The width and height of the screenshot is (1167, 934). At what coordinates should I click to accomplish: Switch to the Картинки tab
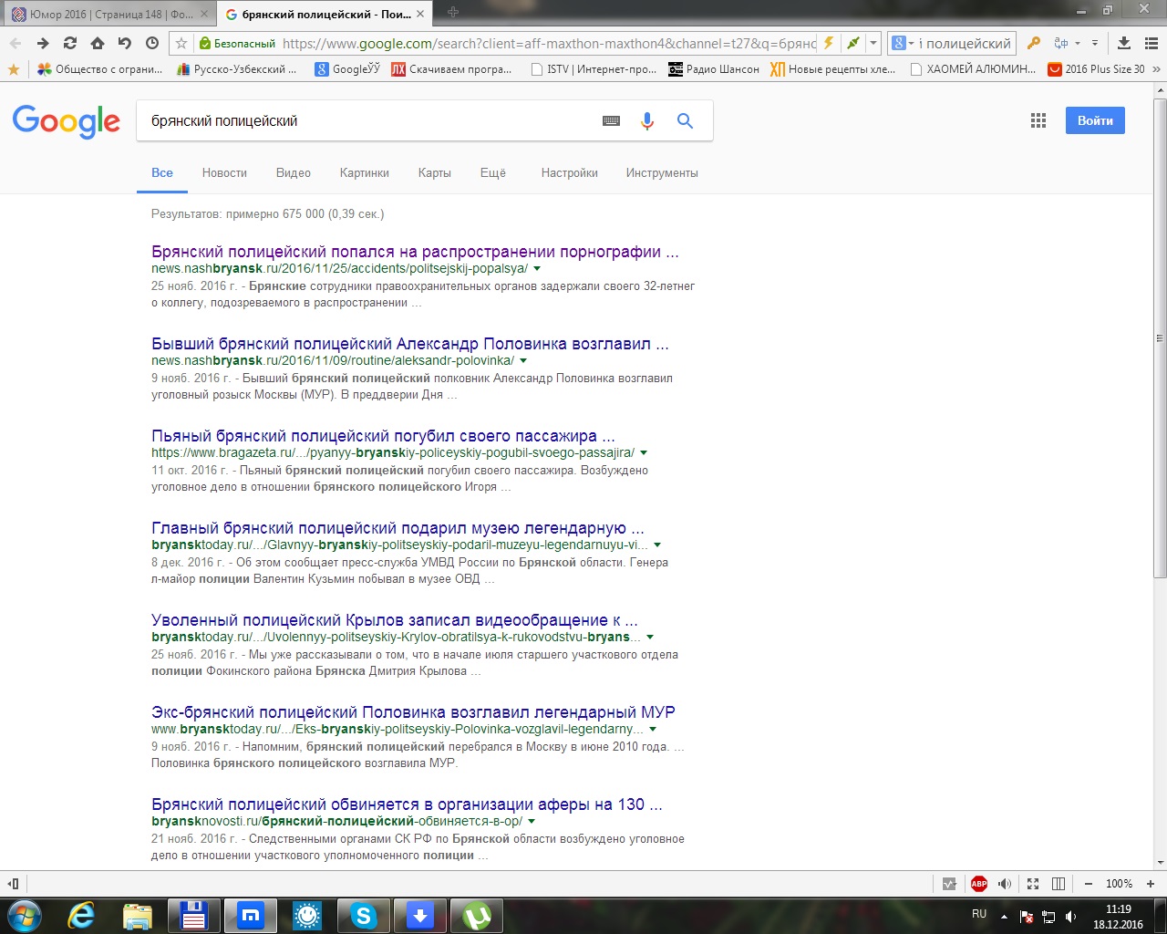click(x=365, y=173)
